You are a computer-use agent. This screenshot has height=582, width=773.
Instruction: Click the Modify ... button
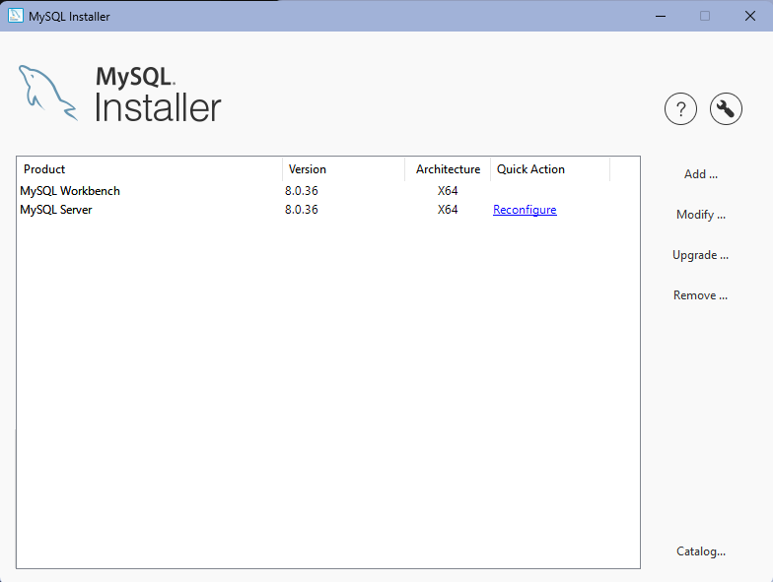coord(700,215)
